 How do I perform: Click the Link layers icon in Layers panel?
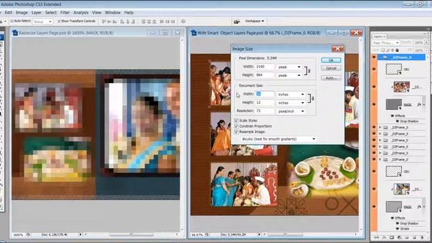click(377, 237)
